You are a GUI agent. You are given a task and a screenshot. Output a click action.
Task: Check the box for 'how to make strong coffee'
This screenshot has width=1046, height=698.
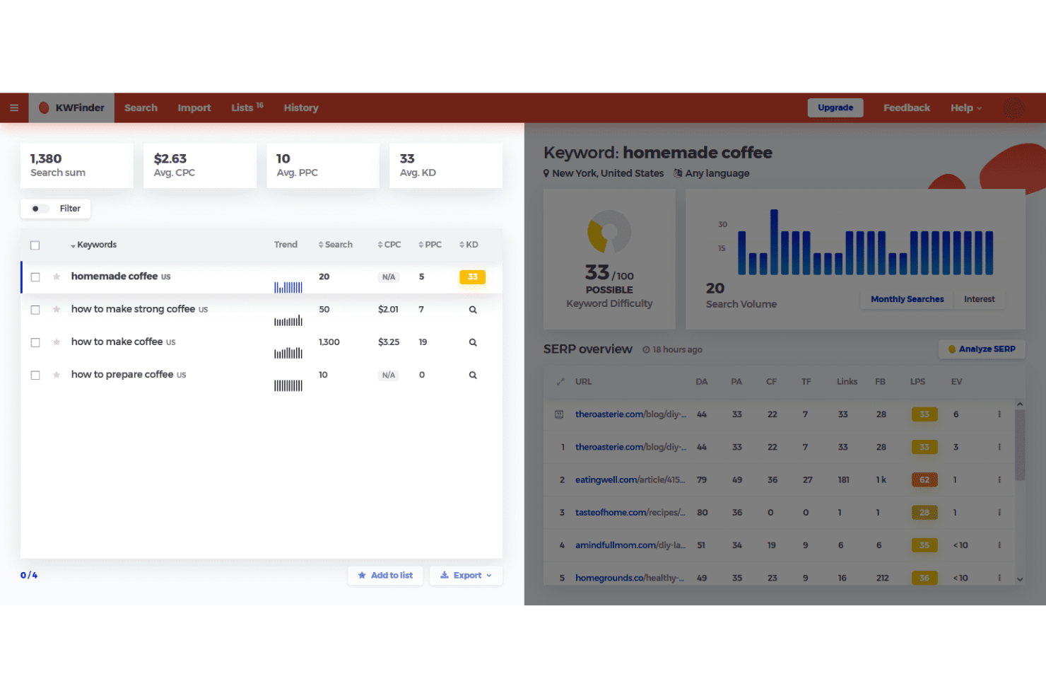click(35, 310)
